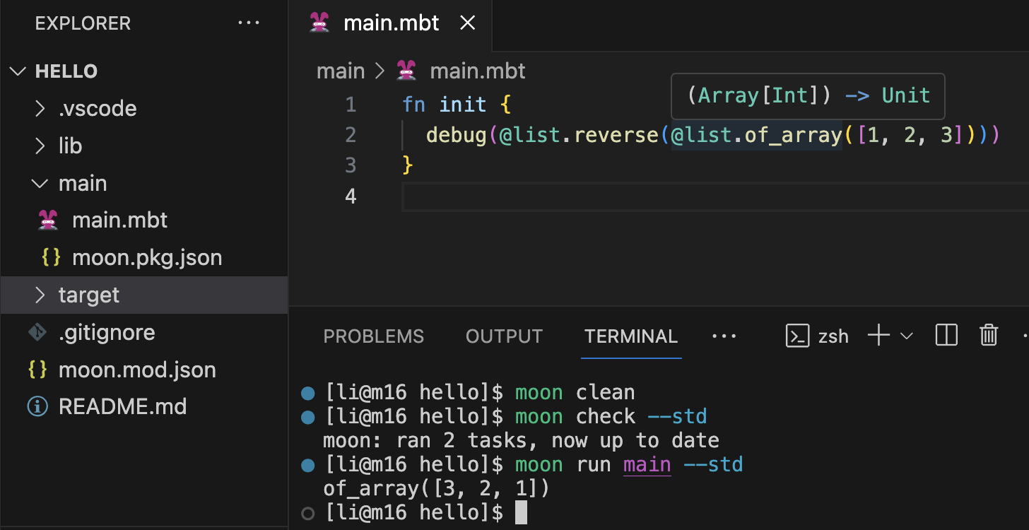
Task: Close the main.mbt editor tab
Action: [467, 23]
